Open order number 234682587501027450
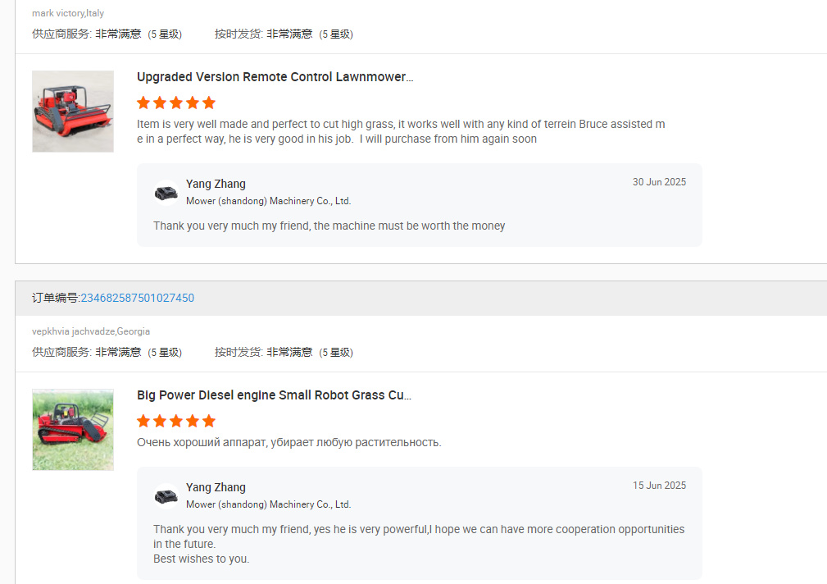This screenshot has width=827, height=584. click(137, 298)
